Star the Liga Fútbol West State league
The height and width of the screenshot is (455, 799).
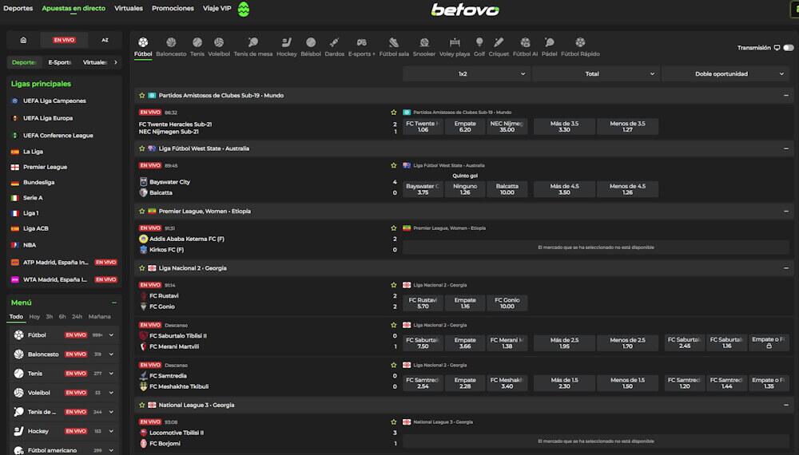pos(142,148)
